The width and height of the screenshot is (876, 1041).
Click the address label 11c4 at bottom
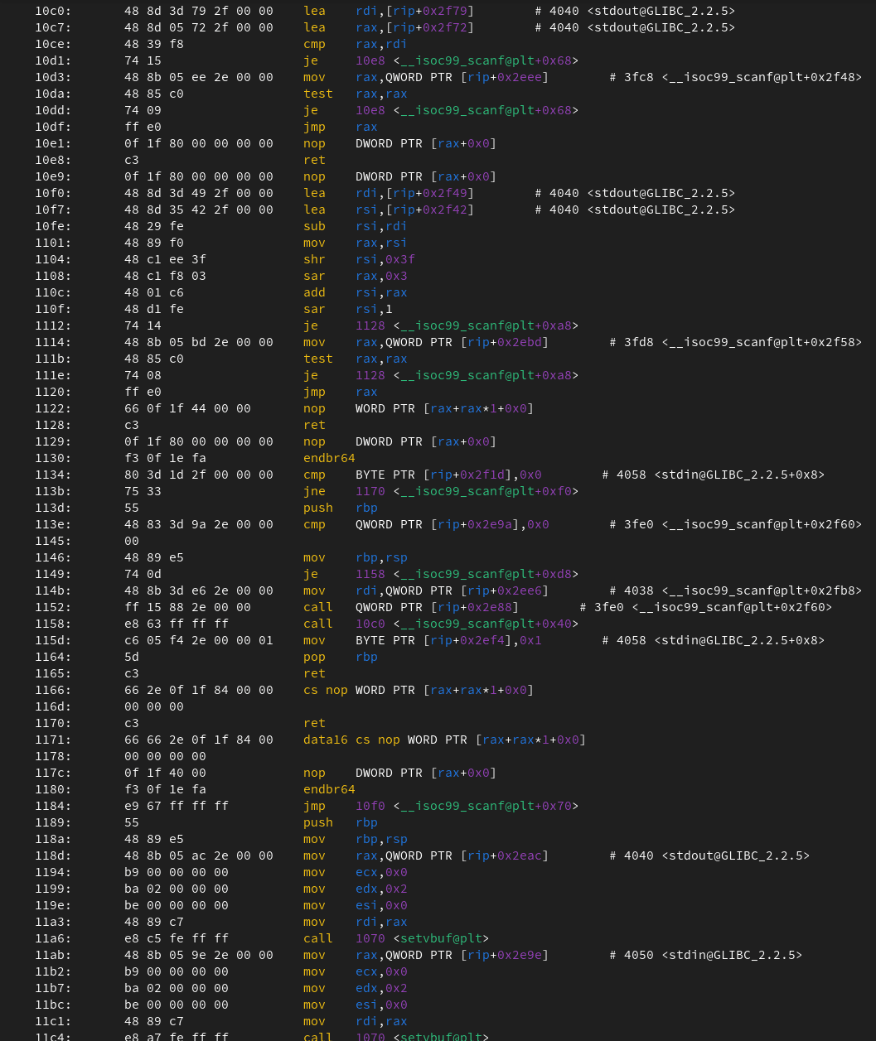[x=53, y=1036]
